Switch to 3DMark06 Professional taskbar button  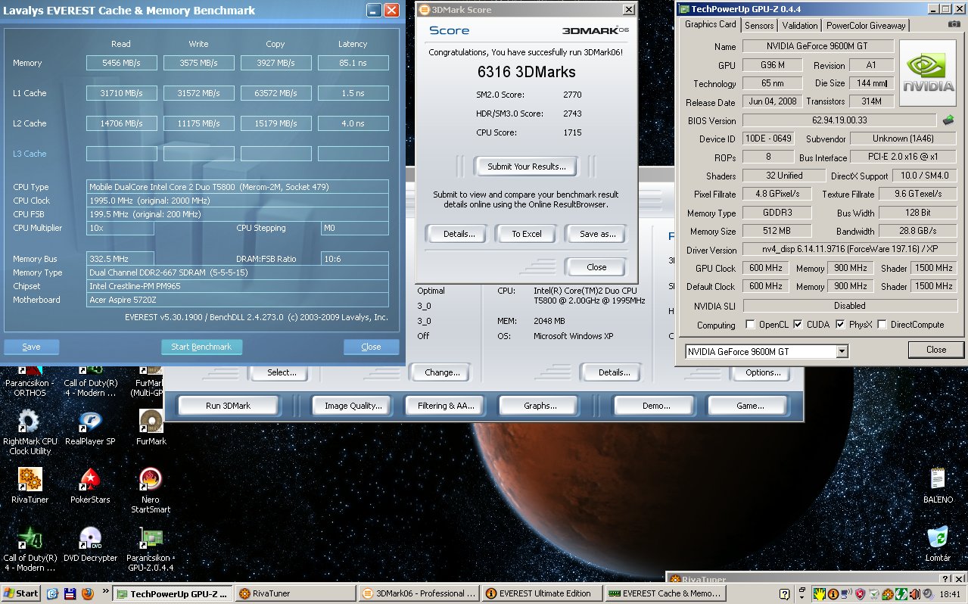(418, 594)
